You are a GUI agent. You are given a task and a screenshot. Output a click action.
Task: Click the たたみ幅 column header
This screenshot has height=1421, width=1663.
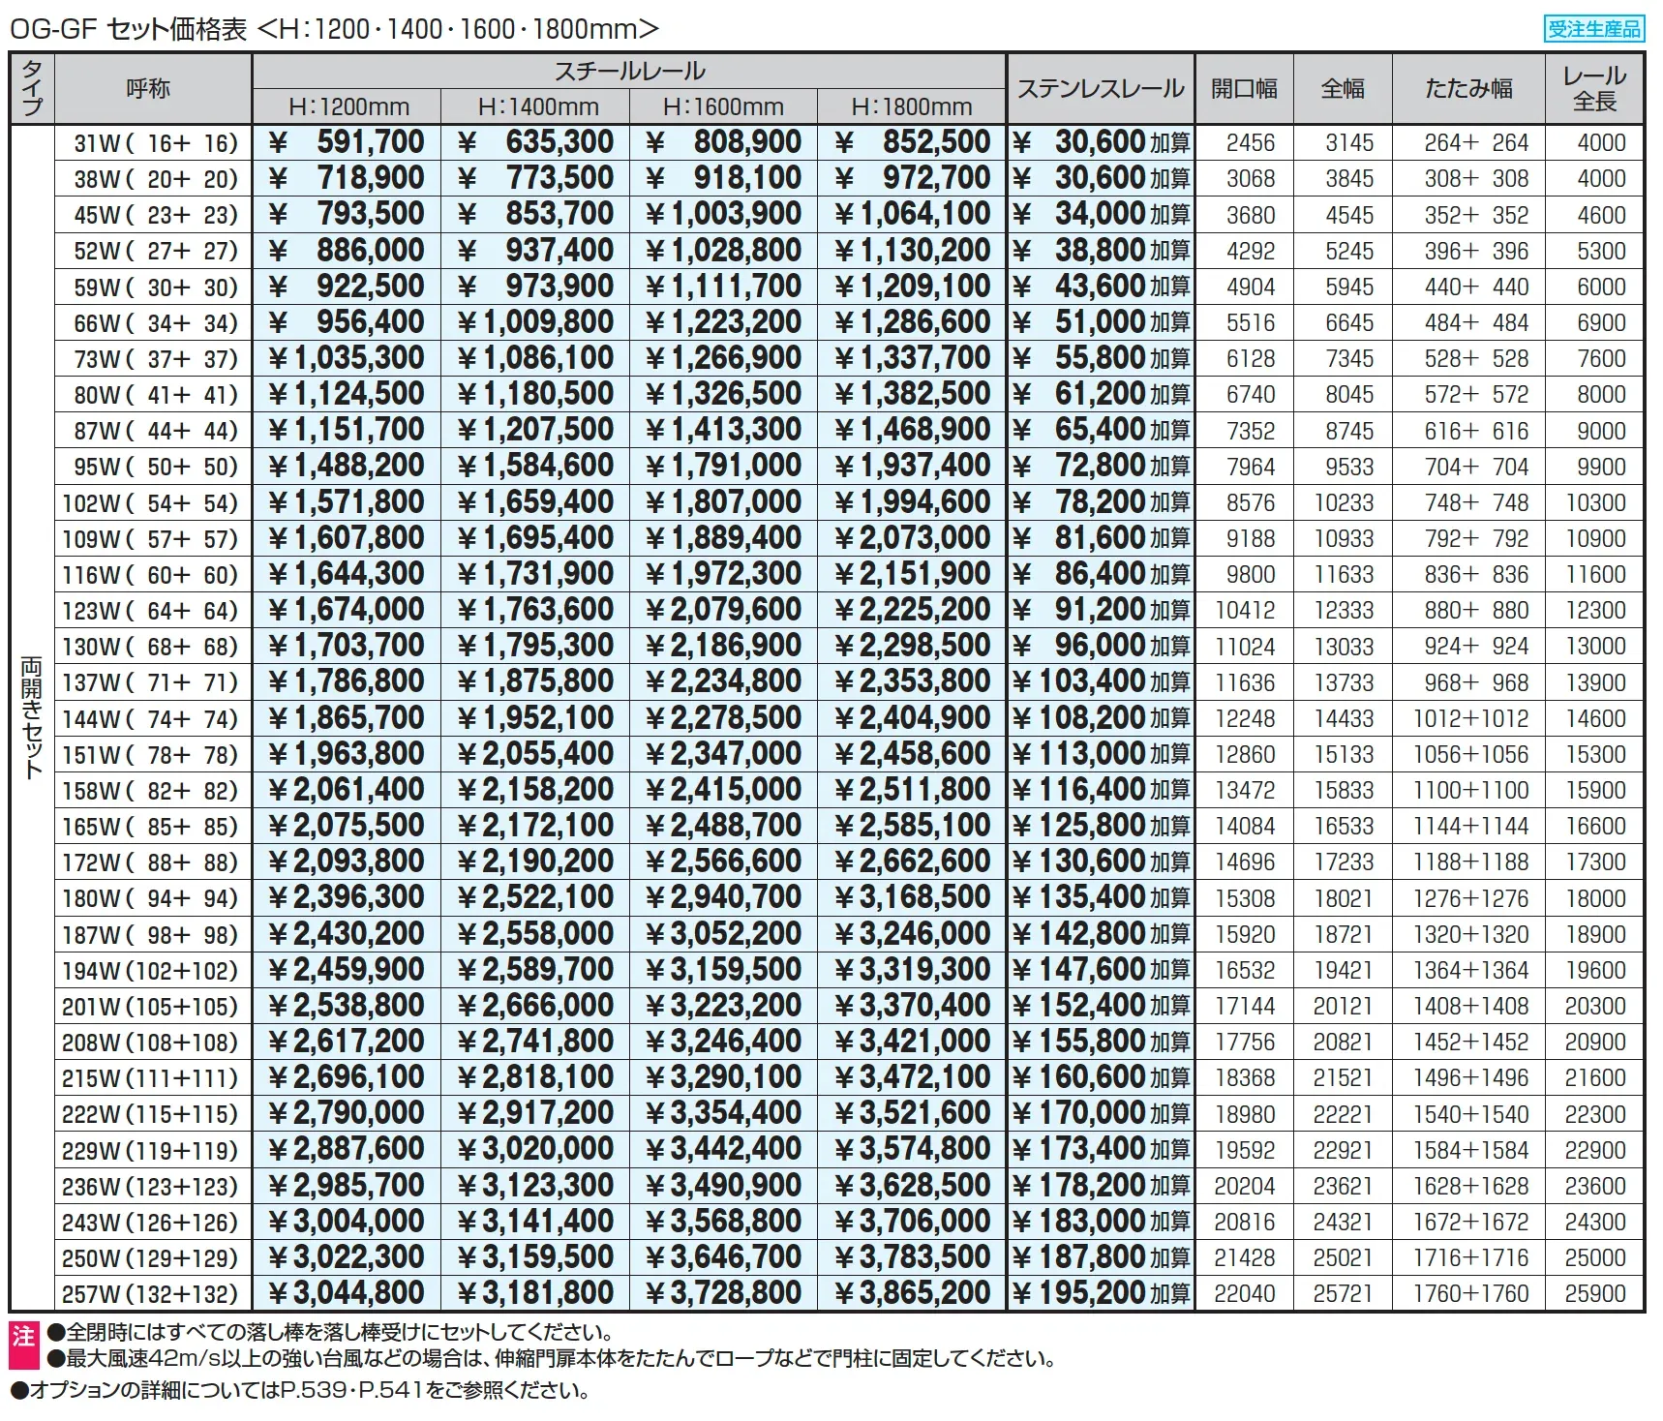1469,89
